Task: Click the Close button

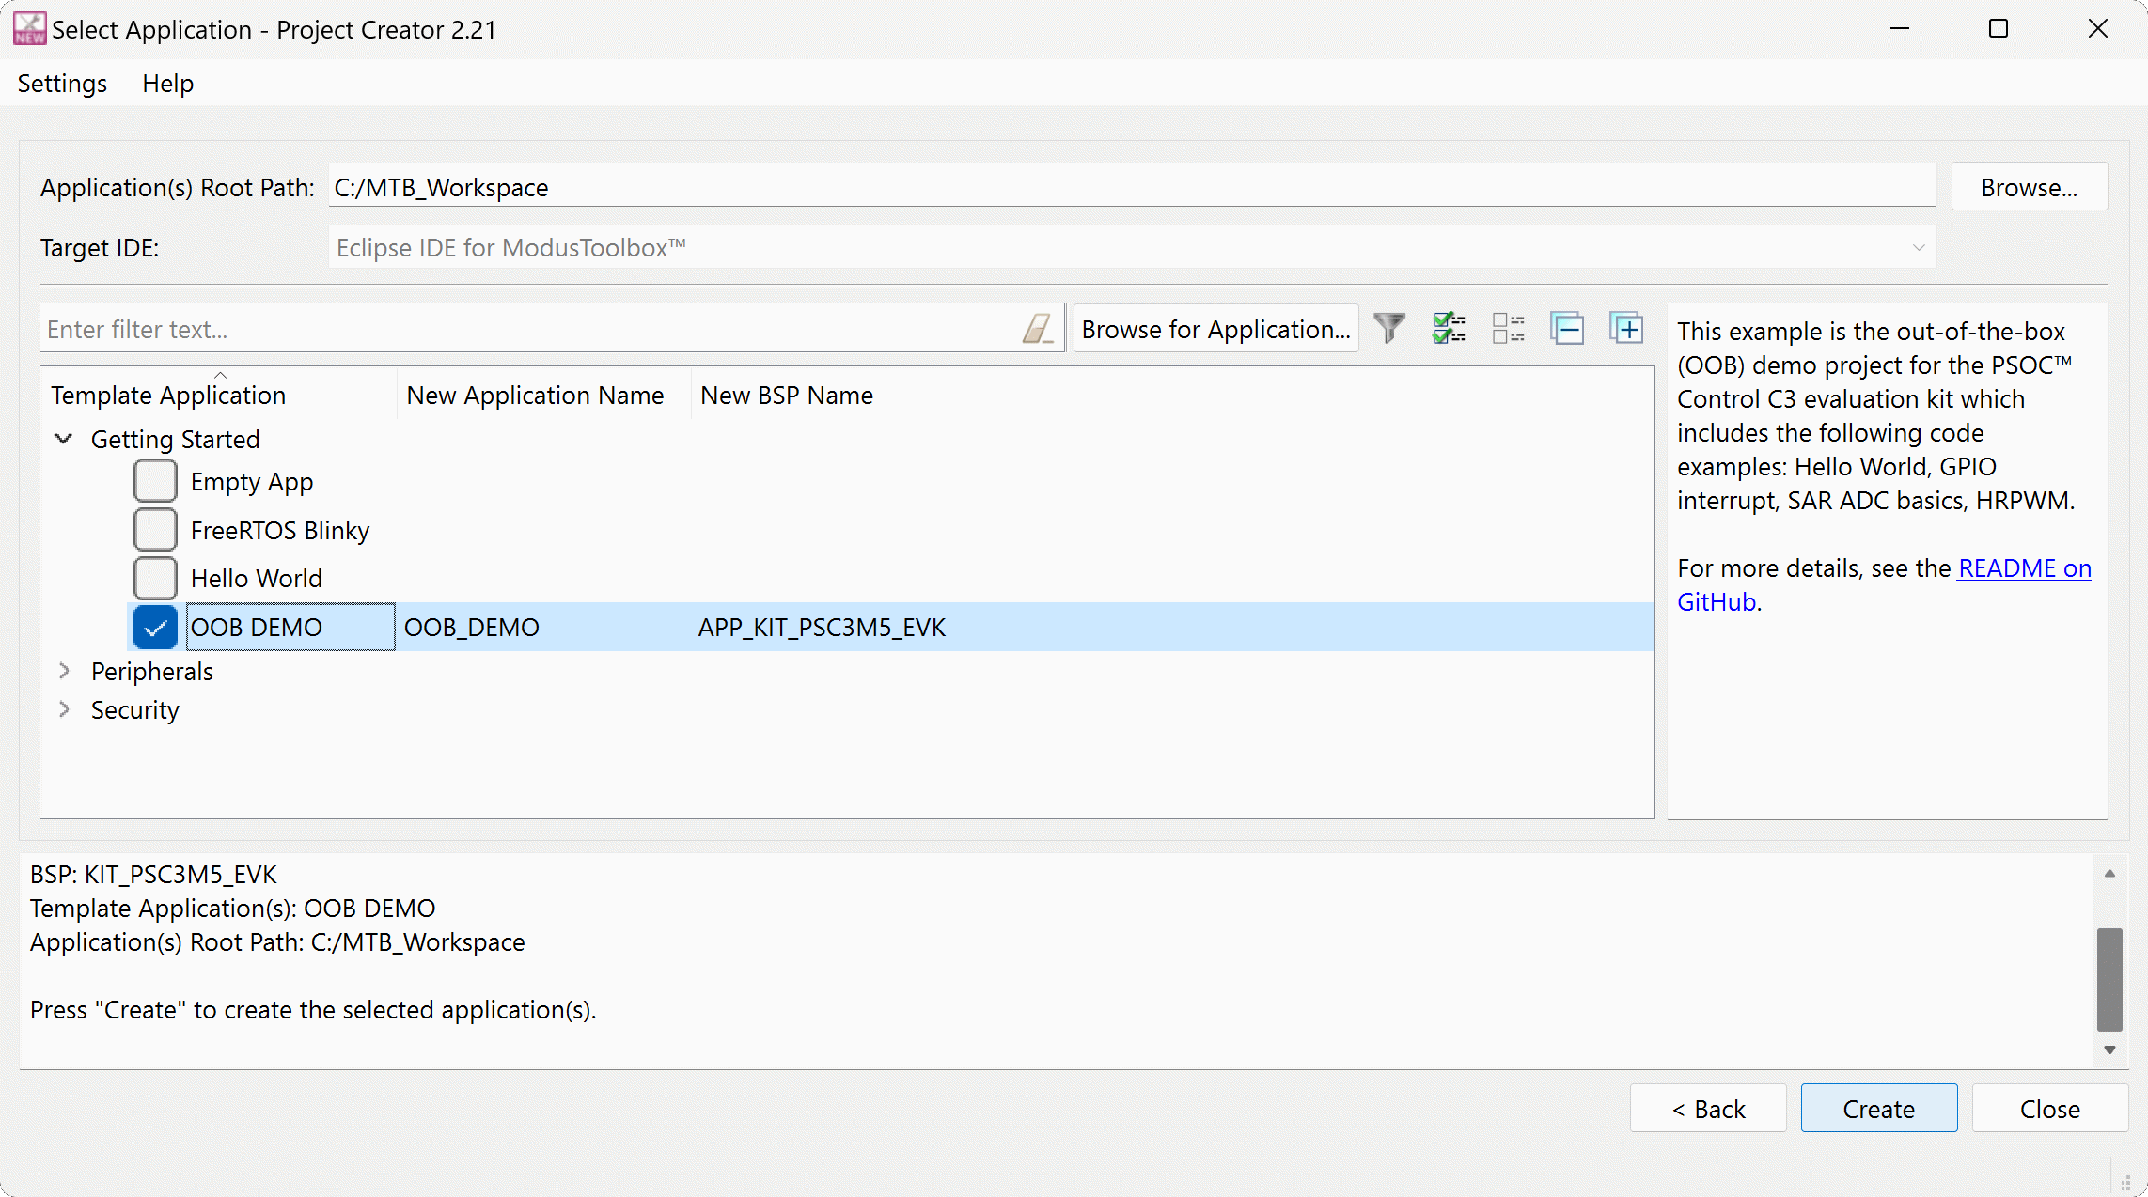Action: [2049, 1109]
